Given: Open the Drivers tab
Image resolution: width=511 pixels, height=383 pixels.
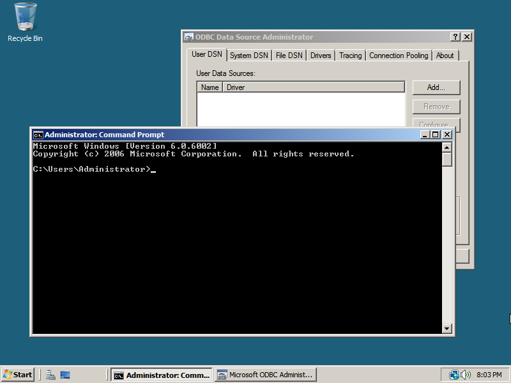Looking at the screenshot, I should tap(321, 56).
